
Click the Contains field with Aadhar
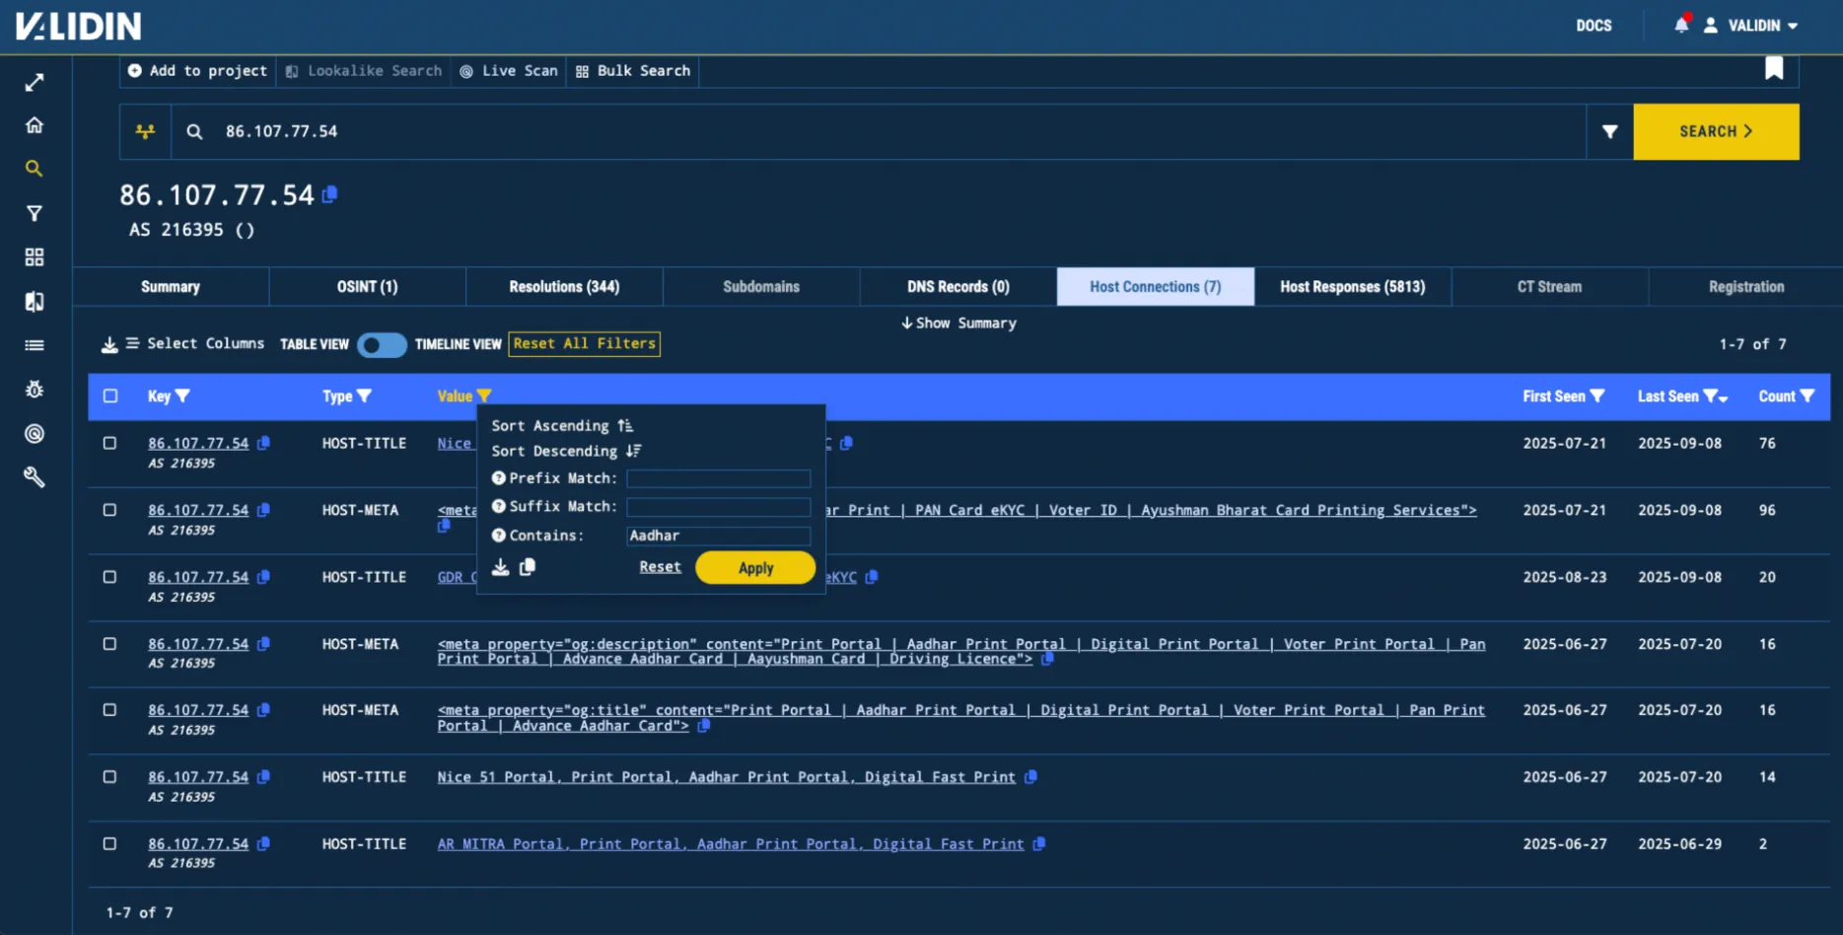718,537
